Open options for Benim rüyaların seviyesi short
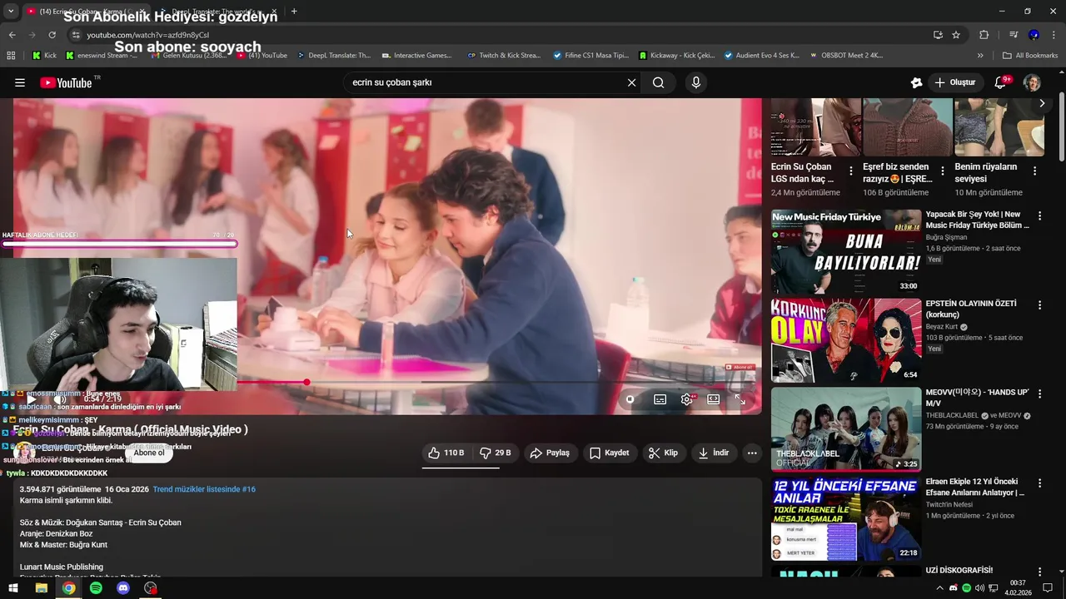The image size is (1066, 599). pos(1034,171)
